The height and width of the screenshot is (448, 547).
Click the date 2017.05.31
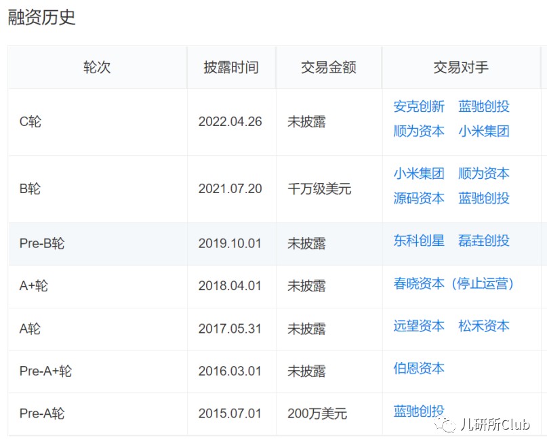230,329
